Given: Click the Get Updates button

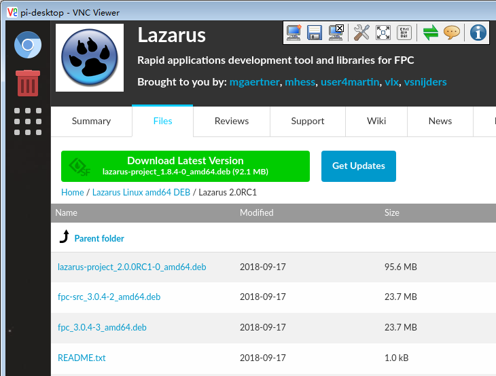Looking at the screenshot, I should 358,166.
